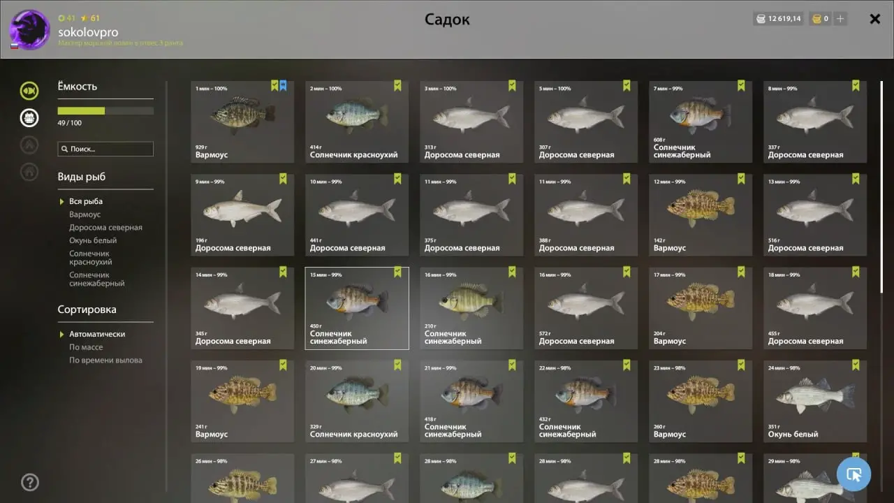Click the silver coins balance icon
The height and width of the screenshot is (503, 894).
(x=761, y=19)
